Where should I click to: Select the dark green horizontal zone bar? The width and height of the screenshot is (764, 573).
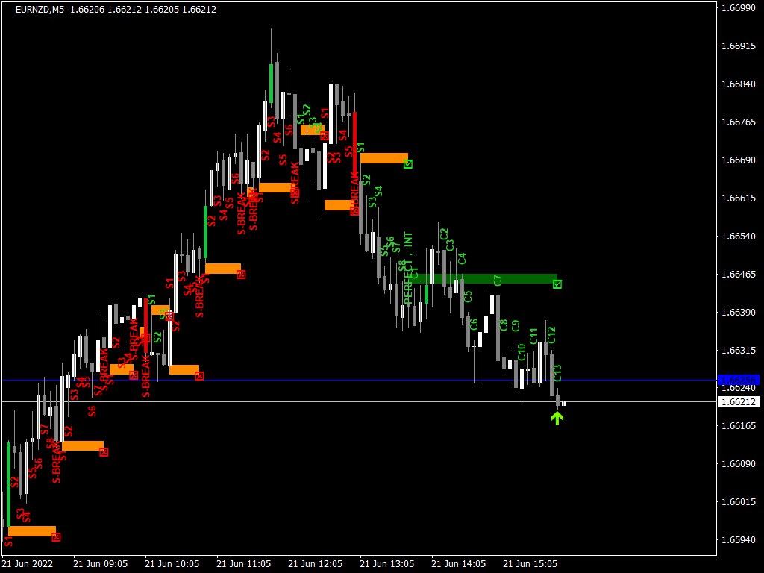coord(485,278)
